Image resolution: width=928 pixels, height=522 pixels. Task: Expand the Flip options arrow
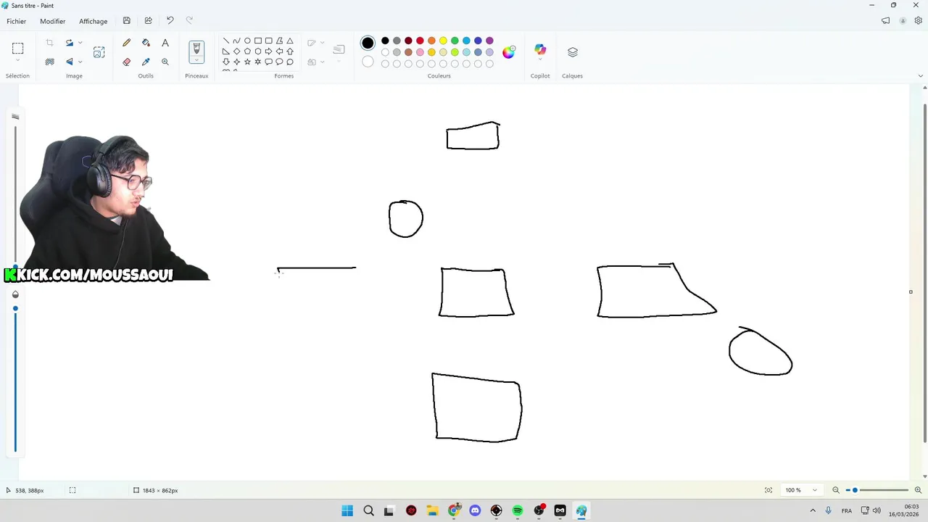[x=80, y=62]
